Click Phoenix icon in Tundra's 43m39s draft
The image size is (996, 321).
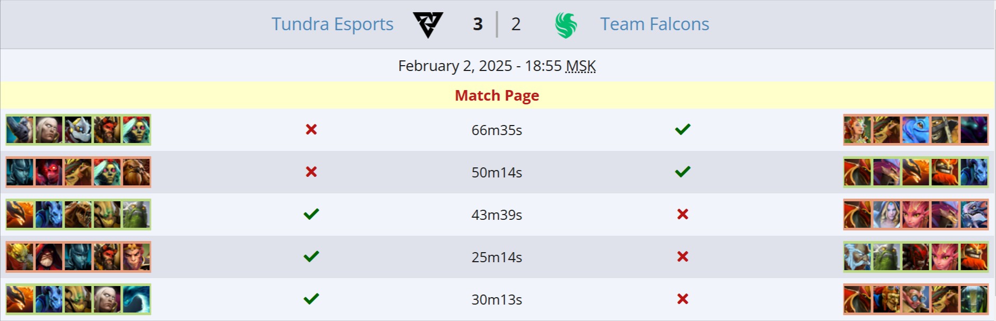tap(20, 215)
